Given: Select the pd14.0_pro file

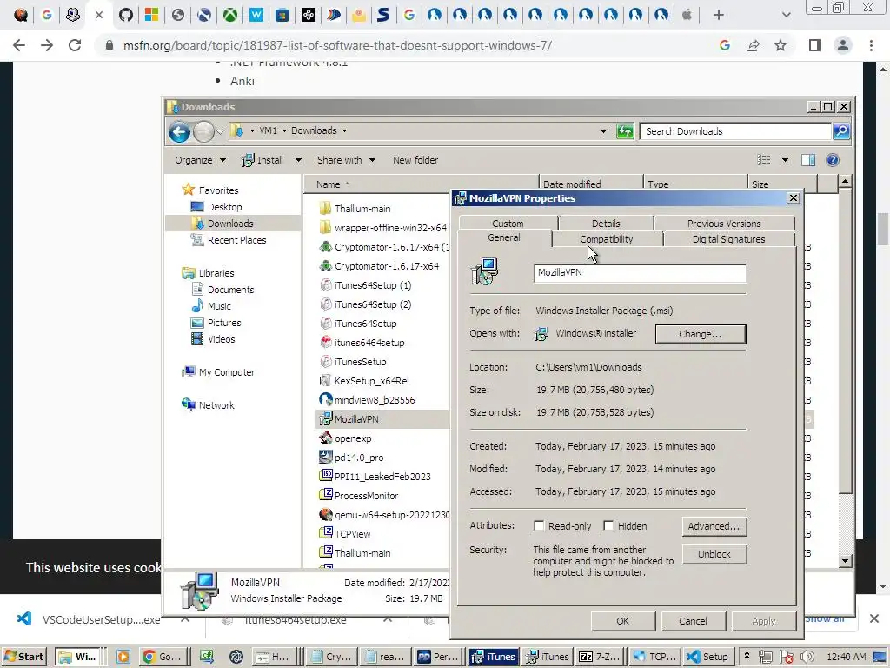Looking at the screenshot, I should pos(359,458).
